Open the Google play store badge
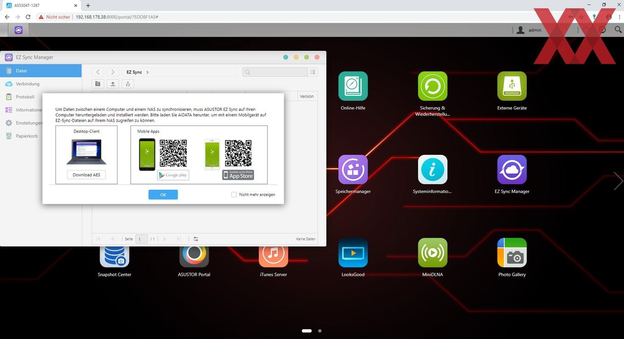 pos(173,175)
